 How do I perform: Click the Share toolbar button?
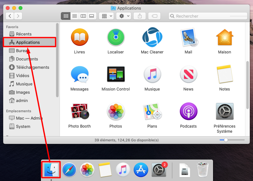click(x=140, y=16)
